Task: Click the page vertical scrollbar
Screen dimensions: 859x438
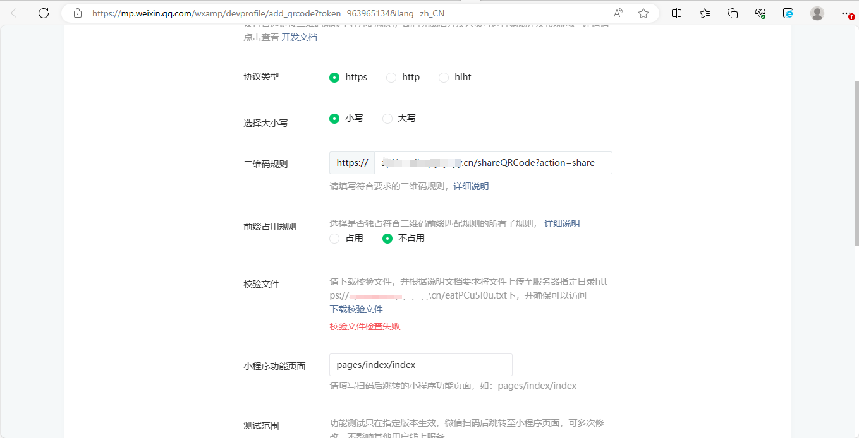Action: [x=856, y=164]
